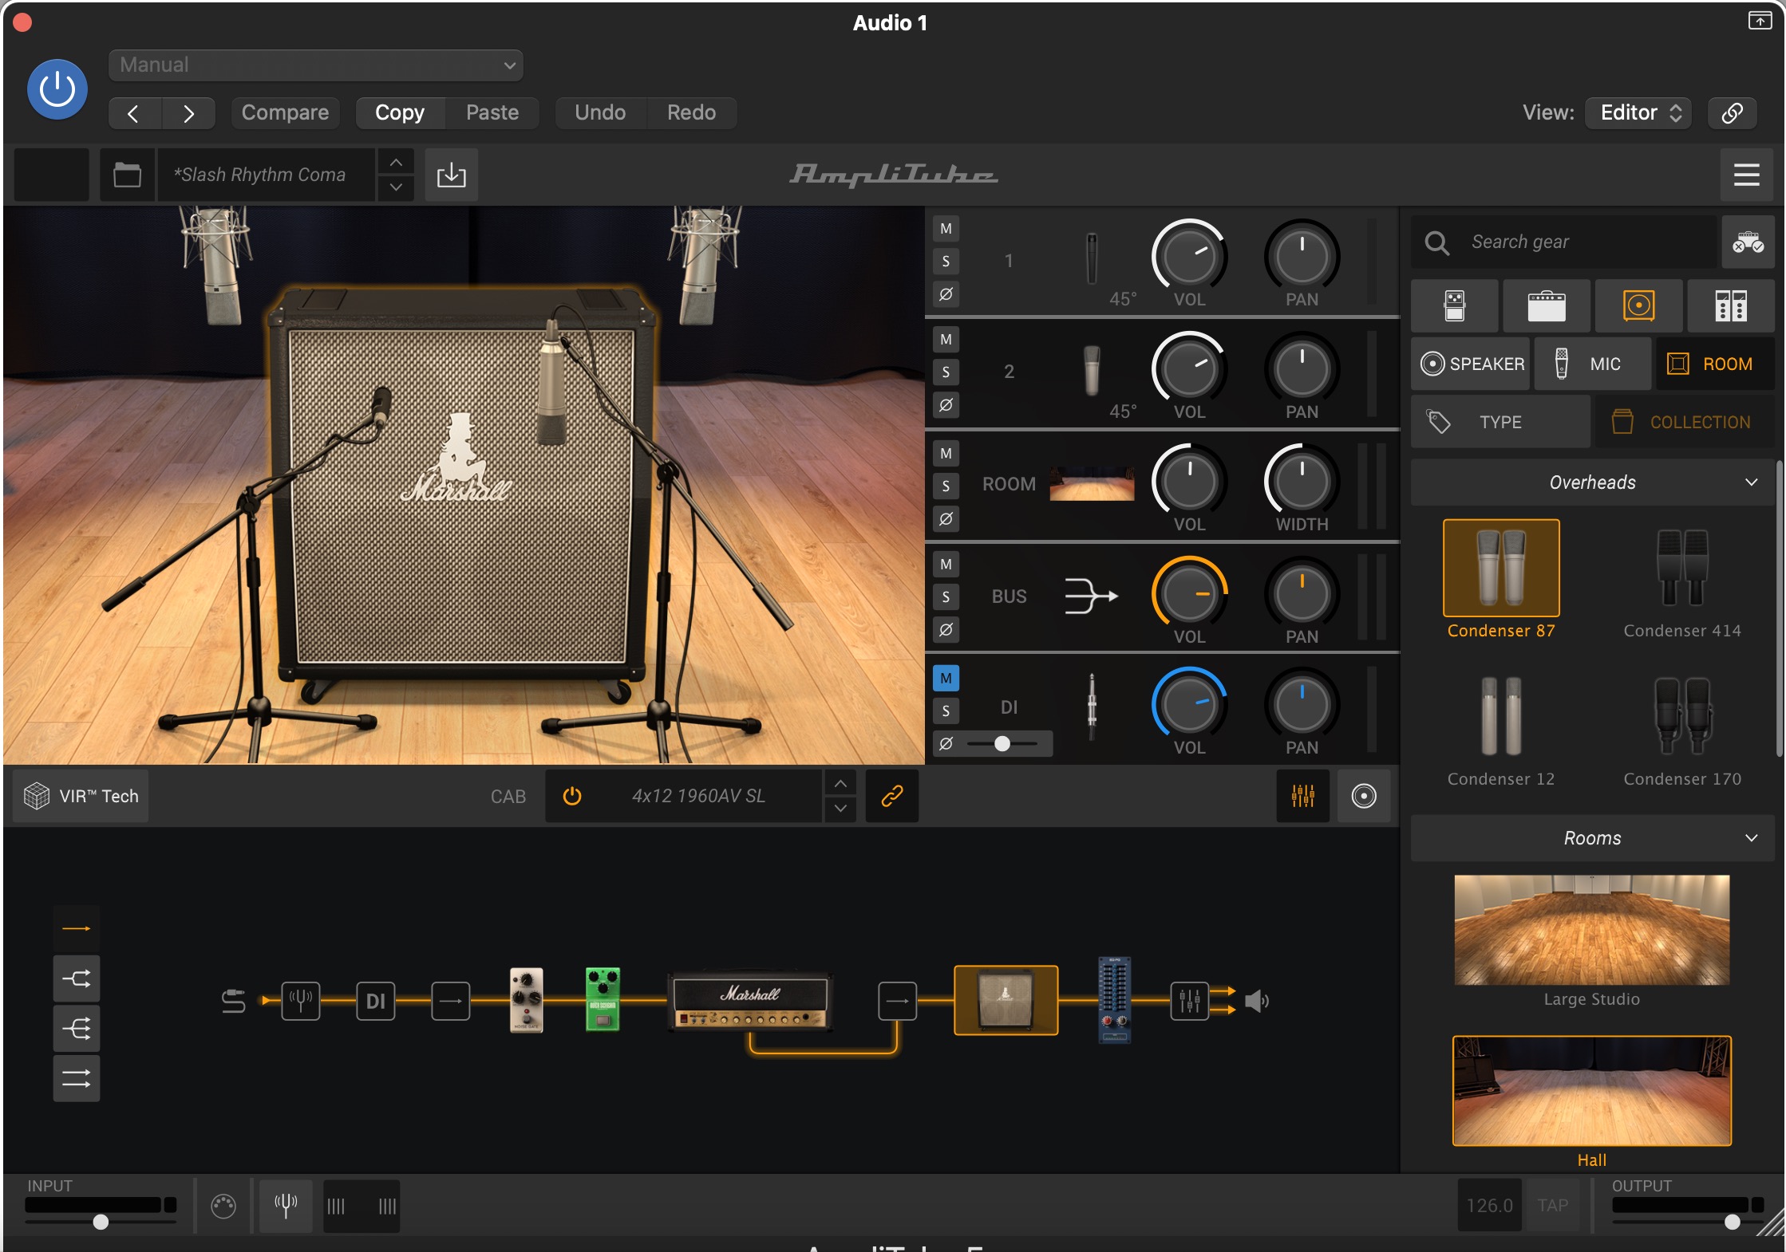Adjust the DI phase slider
Viewport: 1786px width, 1252px height.
click(x=1002, y=744)
